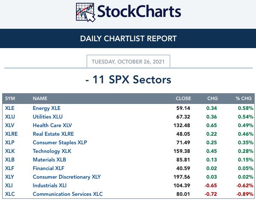Click the % CHG column header
The width and height of the screenshot is (256, 201).
coord(244,98)
